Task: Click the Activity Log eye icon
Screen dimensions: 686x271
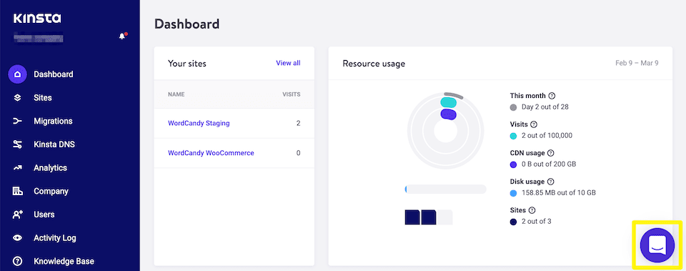Action: (17, 238)
